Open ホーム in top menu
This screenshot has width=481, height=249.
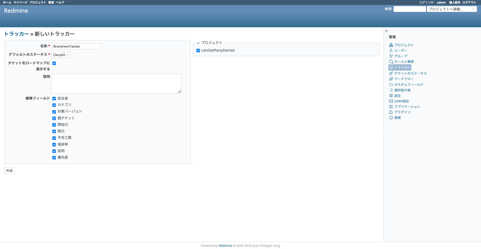pyautogui.click(x=7, y=3)
